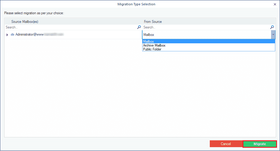Click the magnifier icon in Source Mailbox search
This screenshot has height=151, width=280.
[139, 27]
